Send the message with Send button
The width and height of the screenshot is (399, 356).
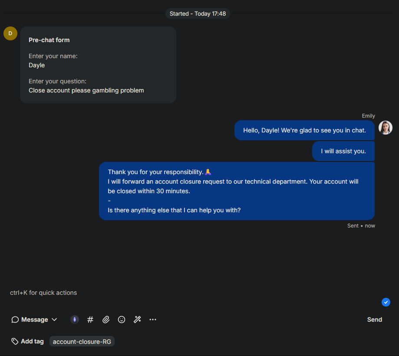click(374, 320)
